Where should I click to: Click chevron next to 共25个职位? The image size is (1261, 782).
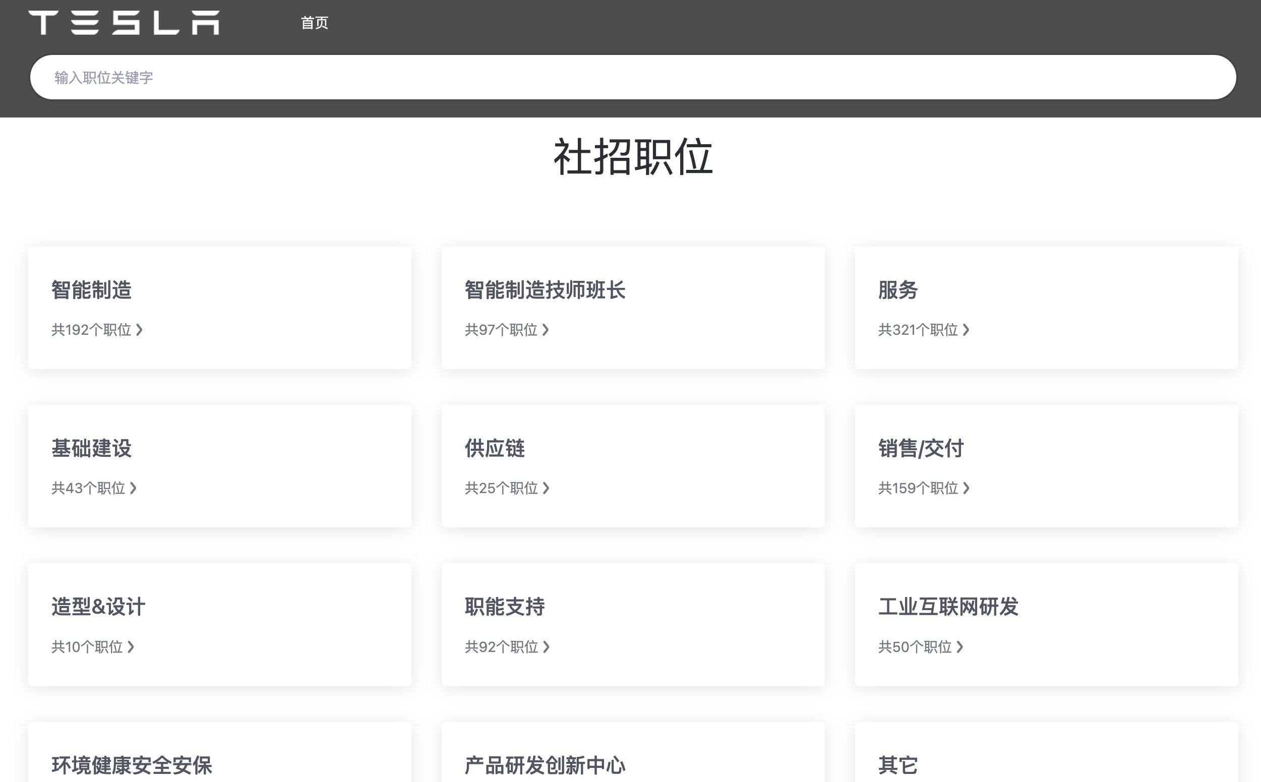(x=546, y=488)
